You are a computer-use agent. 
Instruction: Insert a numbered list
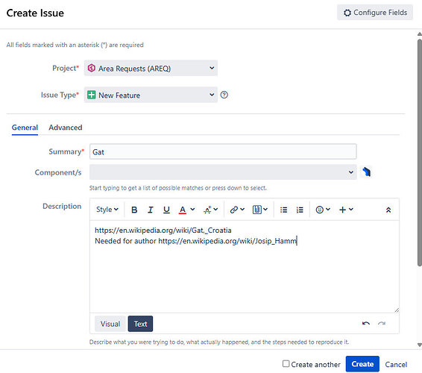click(300, 210)
